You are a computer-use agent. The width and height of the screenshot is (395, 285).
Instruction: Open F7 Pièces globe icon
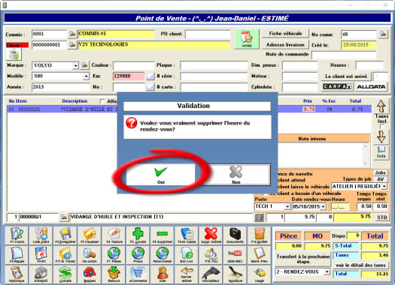(114, 255)
